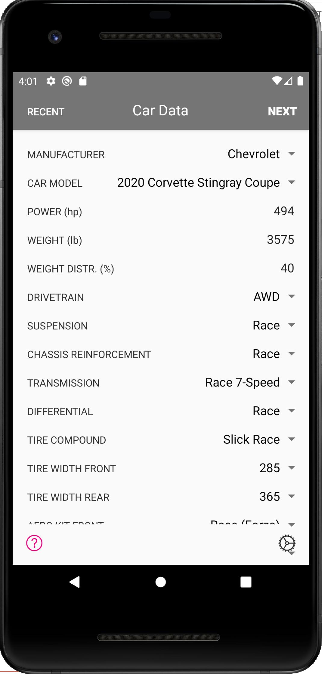Image resolution: width=322 pixels, height=674 pixels.
Task: Edit the Weight (lb) value 3575
Action: tap(280, 240)
